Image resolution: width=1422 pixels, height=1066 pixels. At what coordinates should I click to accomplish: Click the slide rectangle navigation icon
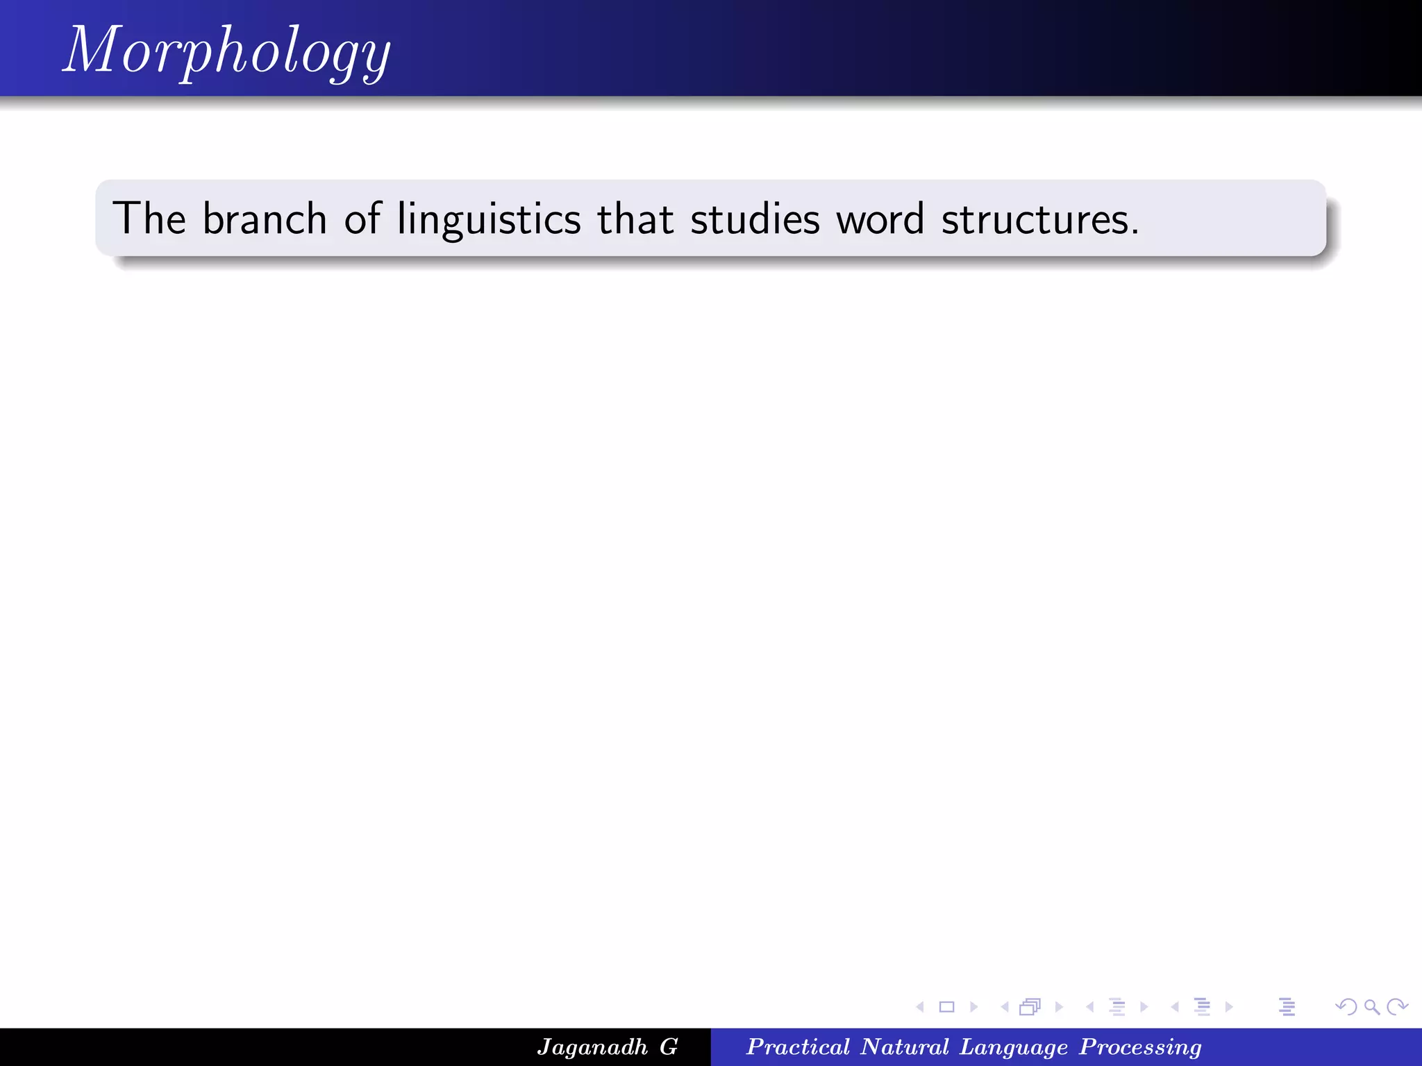[946, 1006]
